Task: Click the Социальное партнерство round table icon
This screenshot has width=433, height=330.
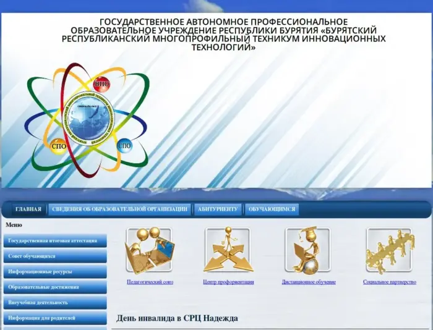Action: 389,250
